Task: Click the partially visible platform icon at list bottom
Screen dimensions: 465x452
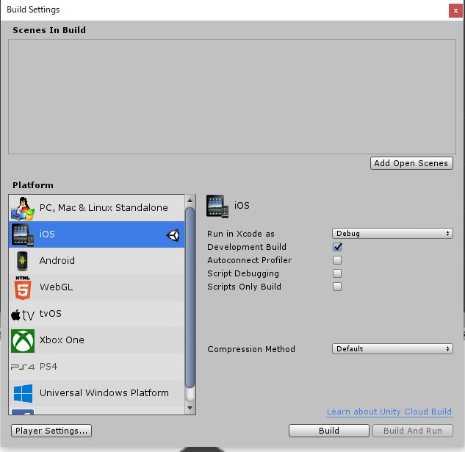Action: pos(23,412)
